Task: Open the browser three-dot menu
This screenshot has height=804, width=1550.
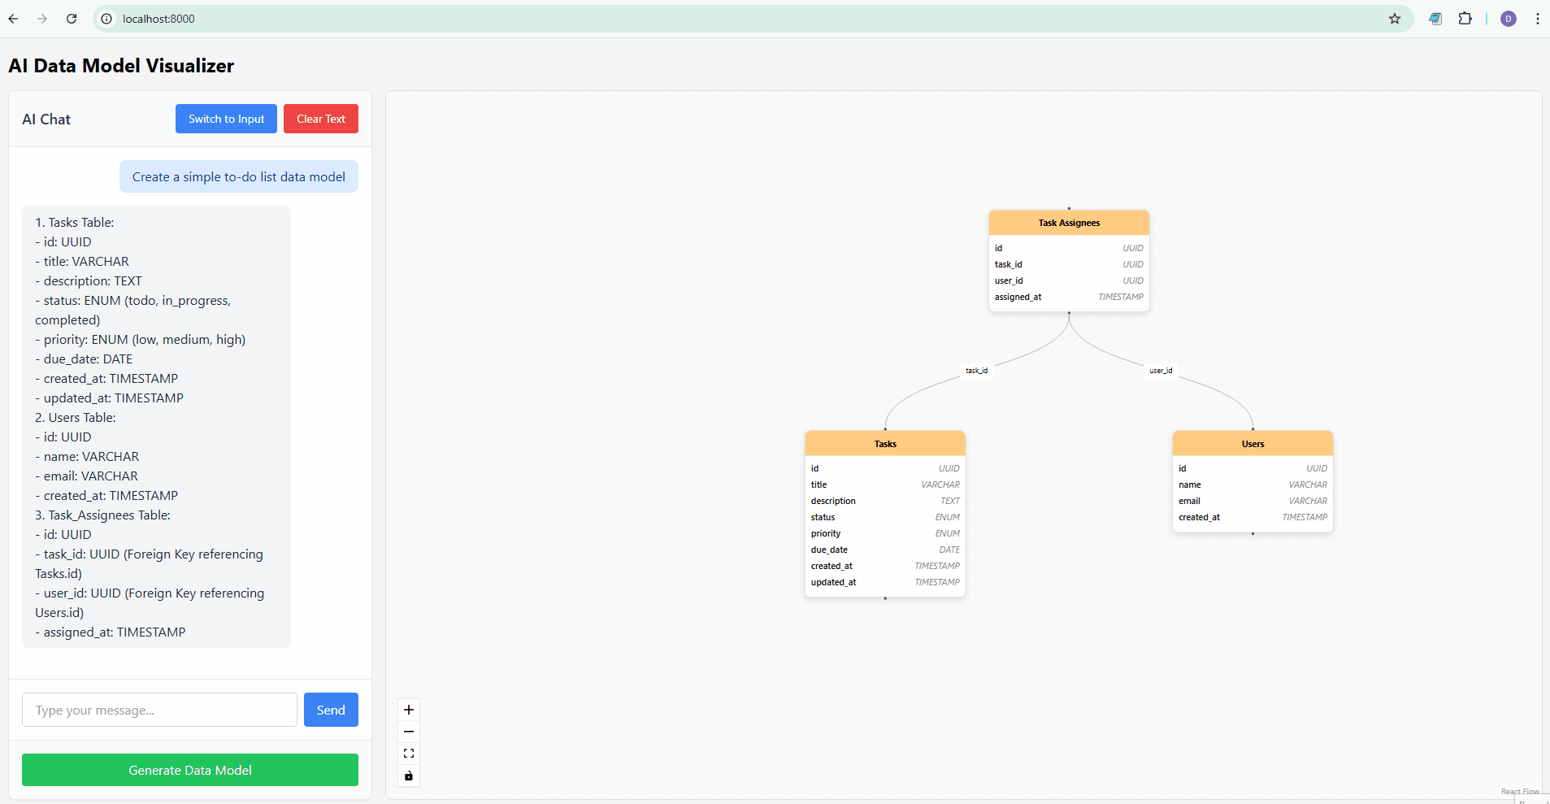Action: [1537, 19]
